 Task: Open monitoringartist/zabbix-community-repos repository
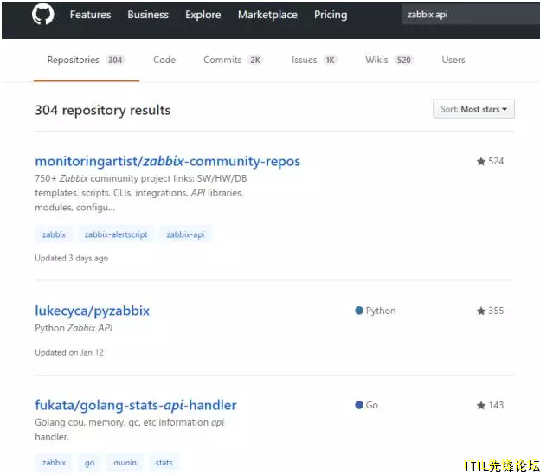[x=168, y=161]
